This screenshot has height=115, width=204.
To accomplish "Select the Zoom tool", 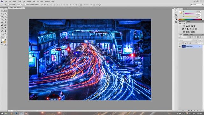I will coord(5,37).
